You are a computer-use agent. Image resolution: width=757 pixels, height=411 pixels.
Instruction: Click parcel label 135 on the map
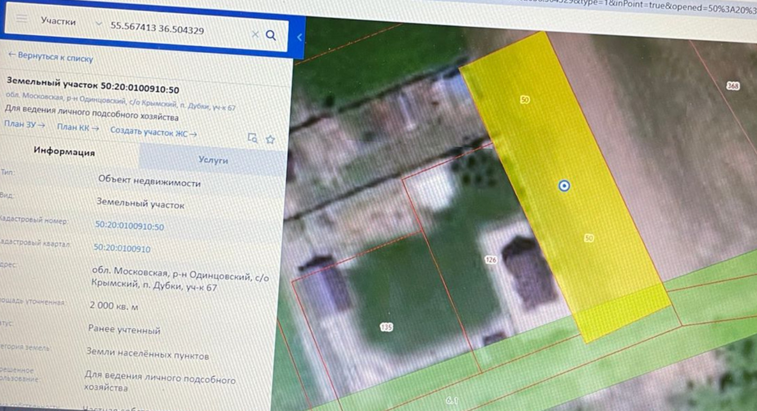pyautogui.click(x=387, y=327)
